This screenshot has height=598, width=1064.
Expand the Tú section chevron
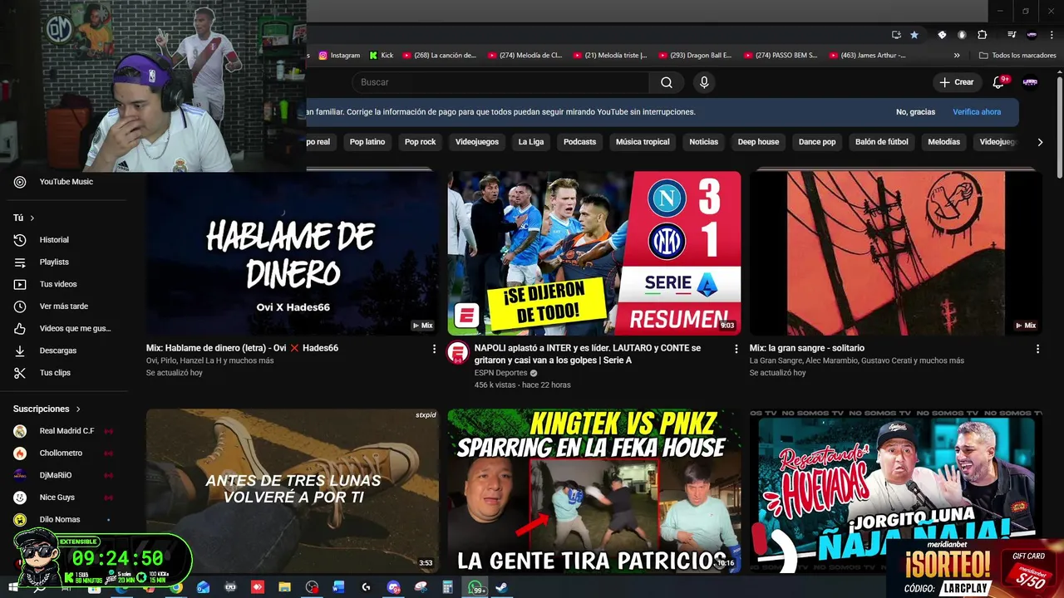tap(32, 218)
